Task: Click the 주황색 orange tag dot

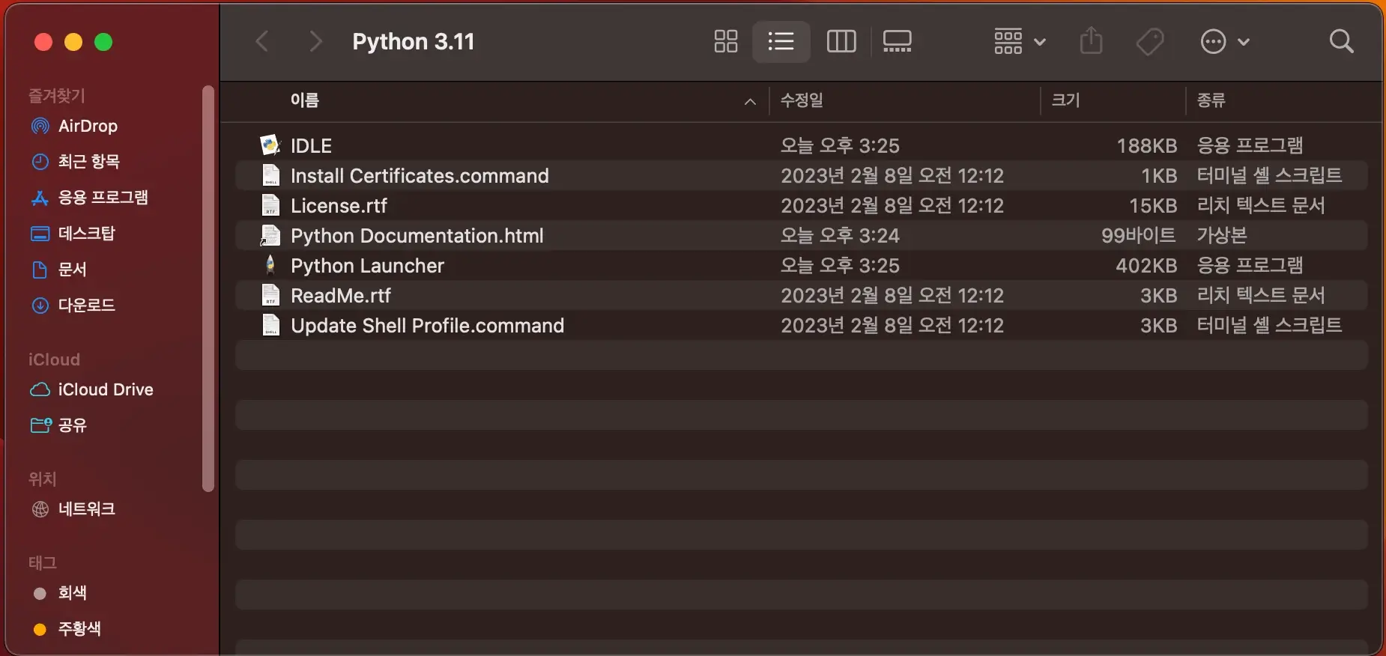Action: (x=40, y=629)
